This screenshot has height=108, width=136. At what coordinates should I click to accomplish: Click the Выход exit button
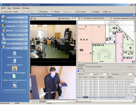point(107,12)
